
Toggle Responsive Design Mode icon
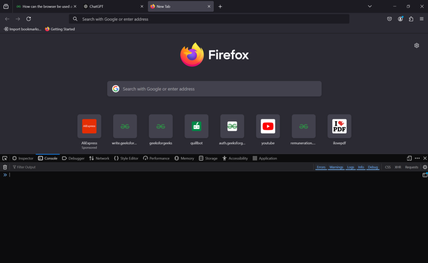409,158
